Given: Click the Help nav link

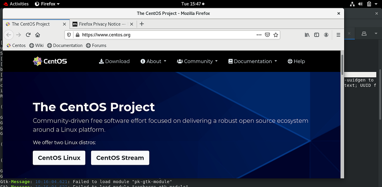Looking at the screenshot, I should tap(296, 61).
